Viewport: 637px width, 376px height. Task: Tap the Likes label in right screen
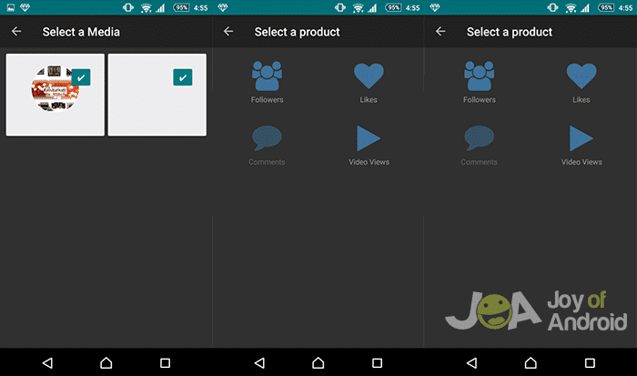[x=581, y=99]
